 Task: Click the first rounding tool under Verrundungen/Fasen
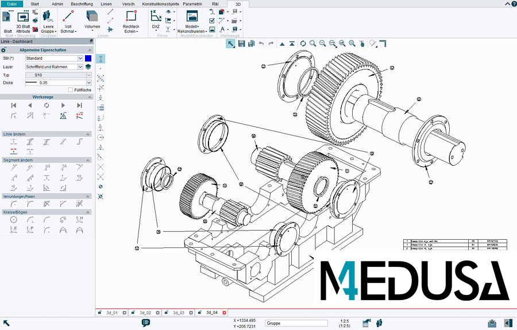tap(14, 204)
